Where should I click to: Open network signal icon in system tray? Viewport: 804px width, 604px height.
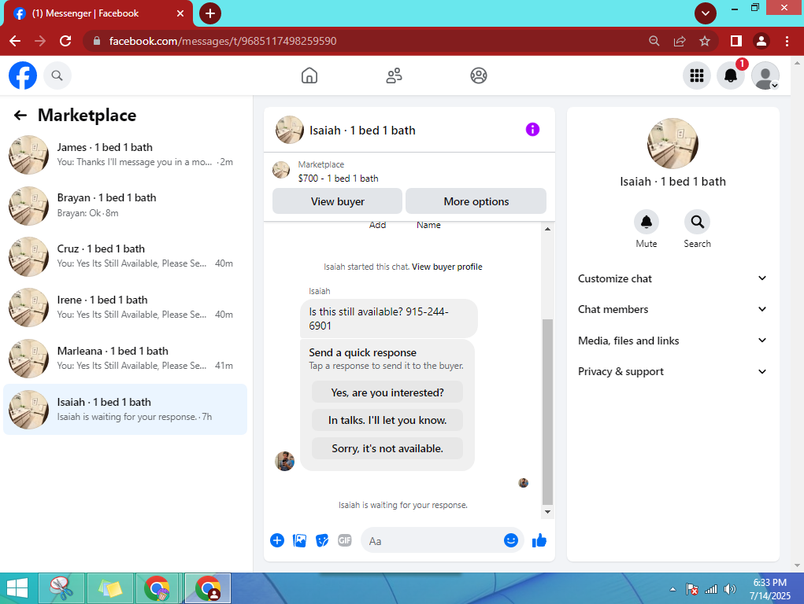coord(710,589)
